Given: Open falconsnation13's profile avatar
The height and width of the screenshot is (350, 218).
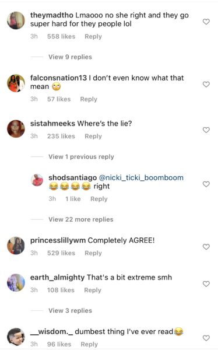Looking at the screenshot, I should coord(16,83).
